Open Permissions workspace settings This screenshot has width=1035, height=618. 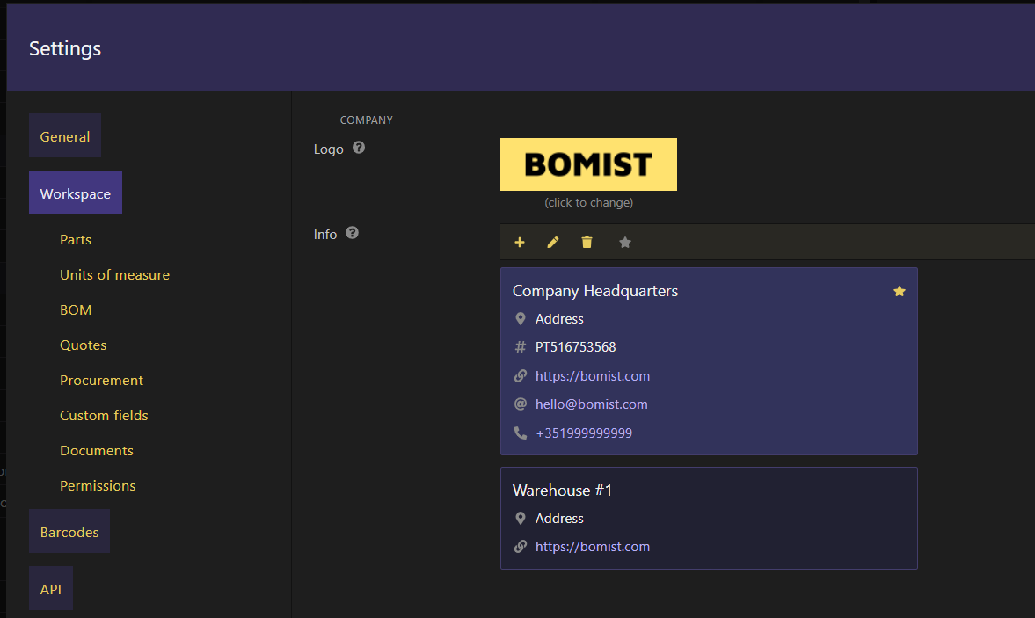[x=98, y=485]
